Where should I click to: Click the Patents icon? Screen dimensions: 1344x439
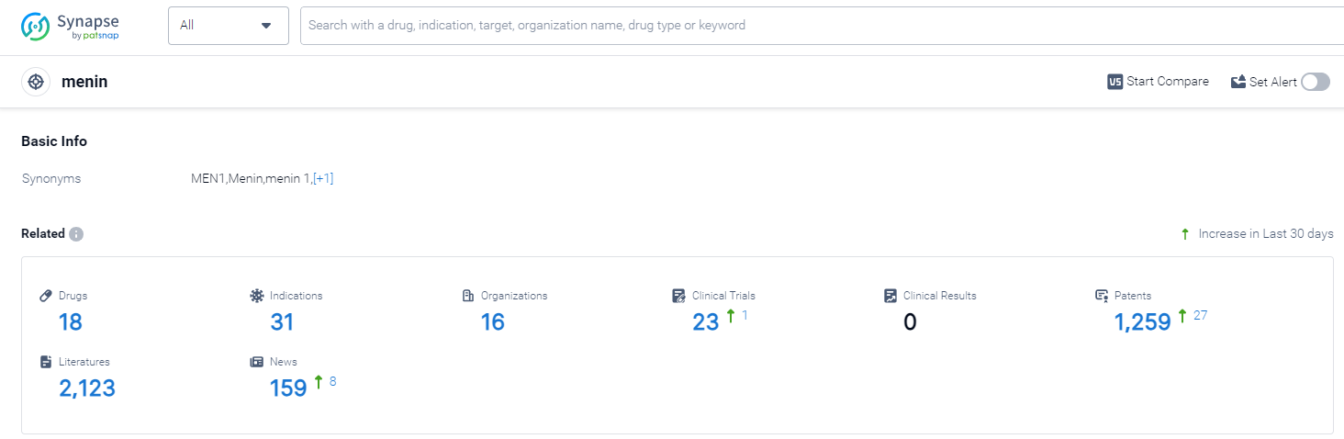point(1102,296)
